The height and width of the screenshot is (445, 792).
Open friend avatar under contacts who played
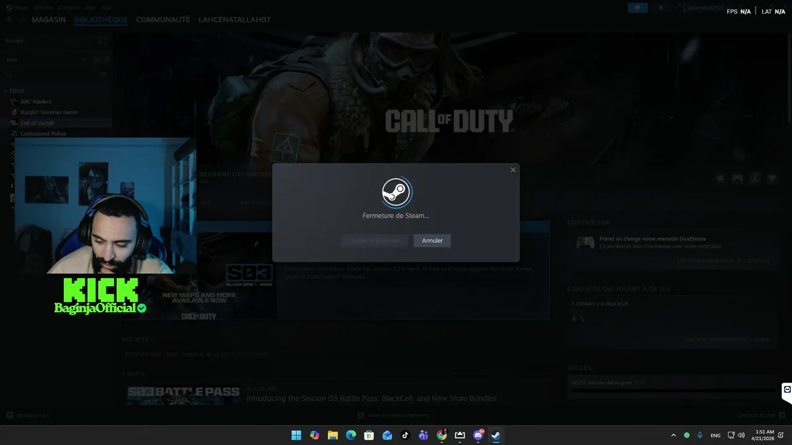coord(578,318)
